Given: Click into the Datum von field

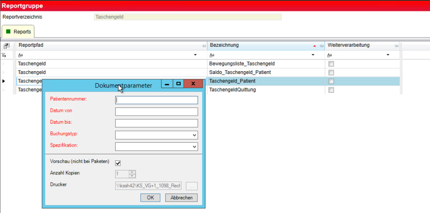Looking at the screenshot, I should pyautogui.click(x=156, y=112).
